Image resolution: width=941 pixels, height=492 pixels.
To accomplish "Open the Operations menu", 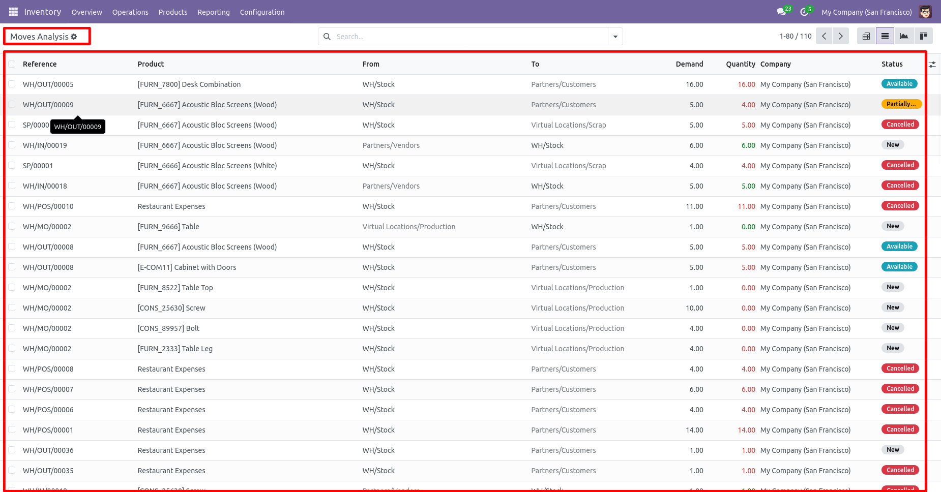I will coord(130,12).
